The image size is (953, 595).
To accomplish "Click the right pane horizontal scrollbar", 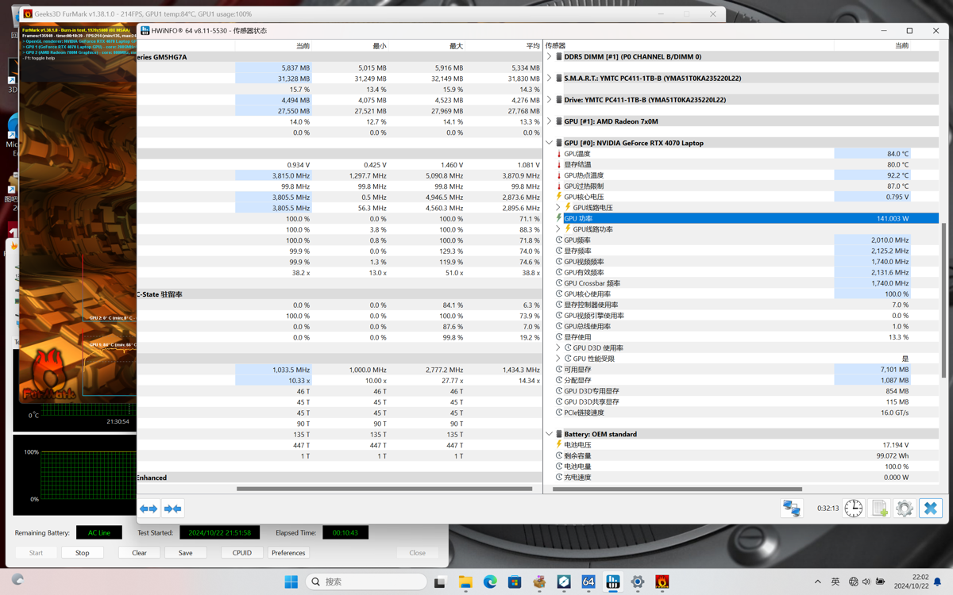I will click(677, 489).
